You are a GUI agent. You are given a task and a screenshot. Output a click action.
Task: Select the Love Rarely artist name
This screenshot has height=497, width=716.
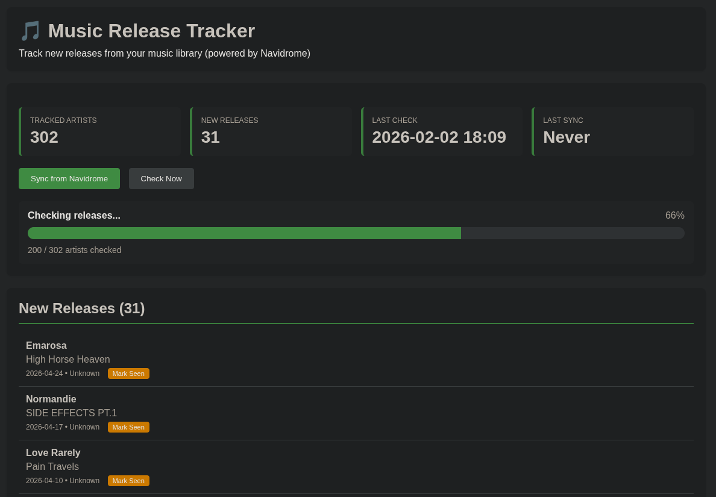pyautogui.click(x=53, y=453)
